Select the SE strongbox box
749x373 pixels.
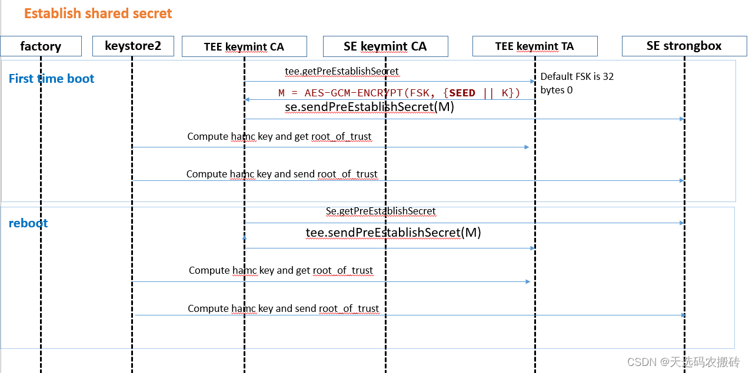coord(684,46)
